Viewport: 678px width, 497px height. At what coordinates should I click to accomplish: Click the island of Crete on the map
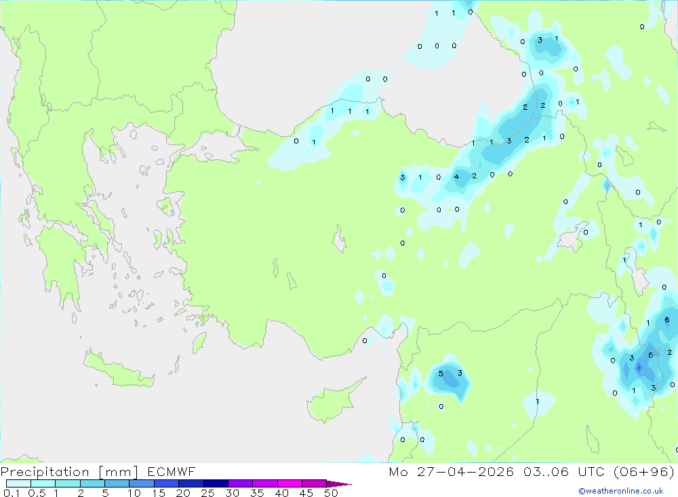pos(119,369)
